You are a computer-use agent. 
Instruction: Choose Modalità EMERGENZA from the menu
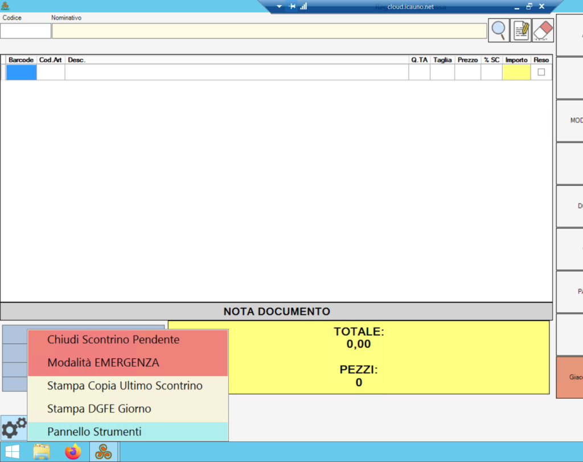[x=103, y=363]
